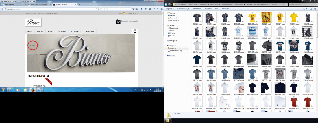Click the Firefox Search box
The height and width of the screenshot is (123, 318).
[x=116, y=9]
